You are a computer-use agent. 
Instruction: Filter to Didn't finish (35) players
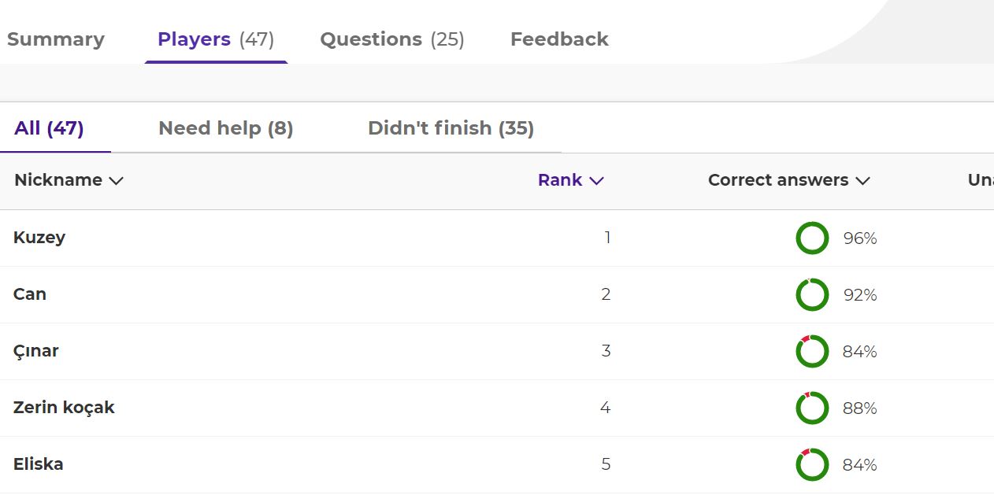(x=451, y=128)
